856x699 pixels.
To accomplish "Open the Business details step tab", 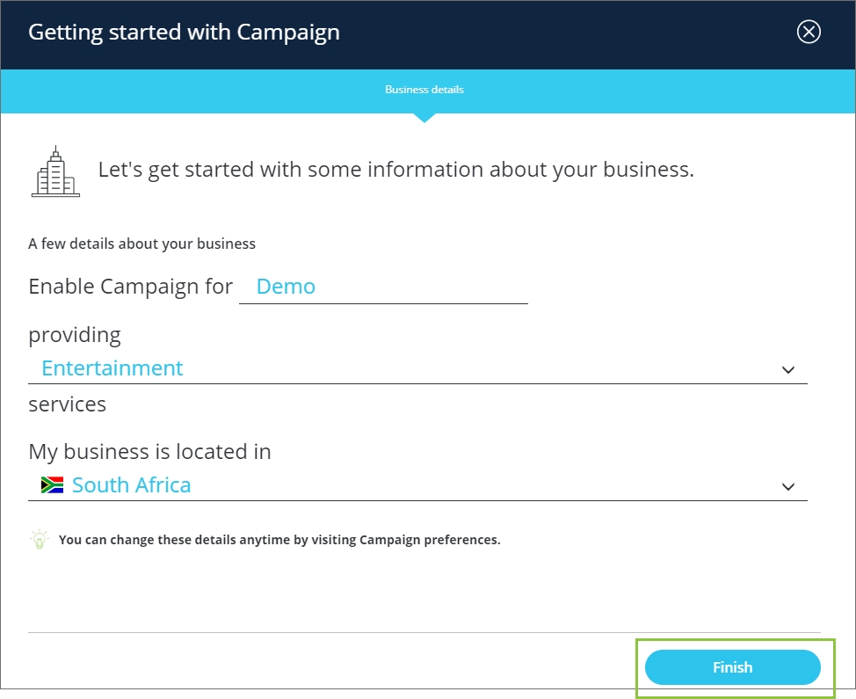I will tap(424, 90).
